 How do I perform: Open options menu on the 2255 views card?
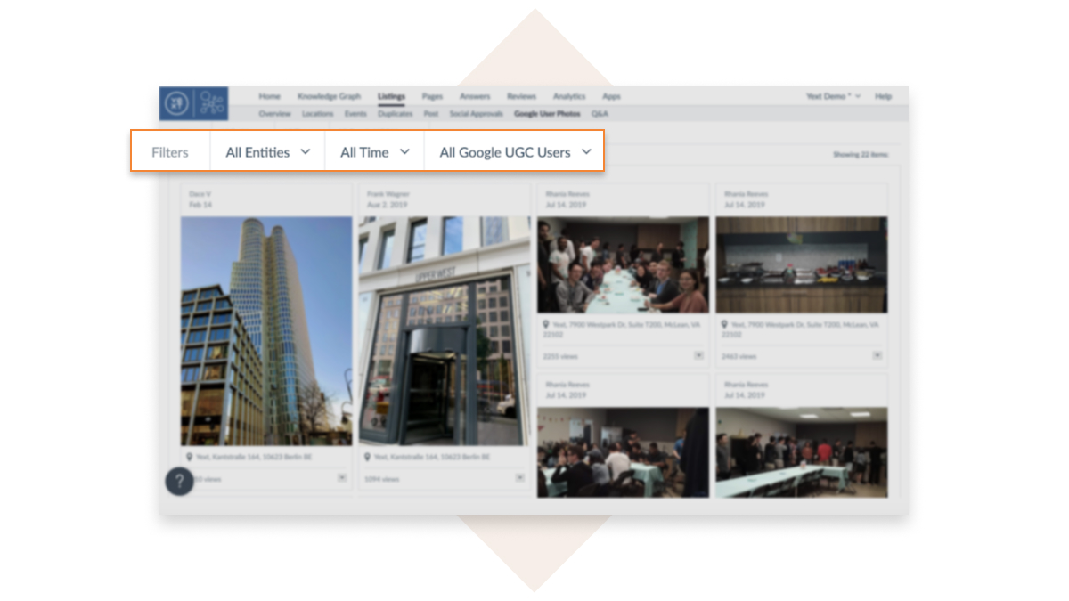click(698, 354)
